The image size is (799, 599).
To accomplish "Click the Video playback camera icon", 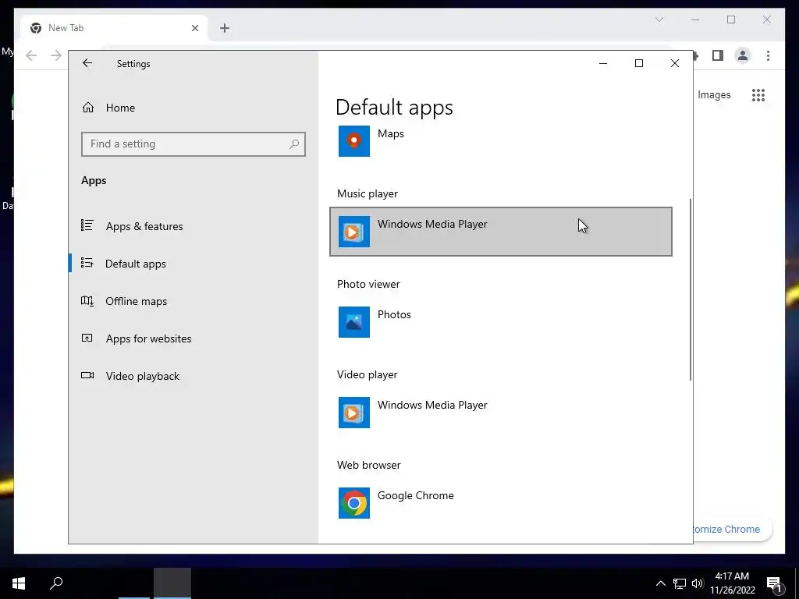I will pyautogui.click(x=87, y=375).
